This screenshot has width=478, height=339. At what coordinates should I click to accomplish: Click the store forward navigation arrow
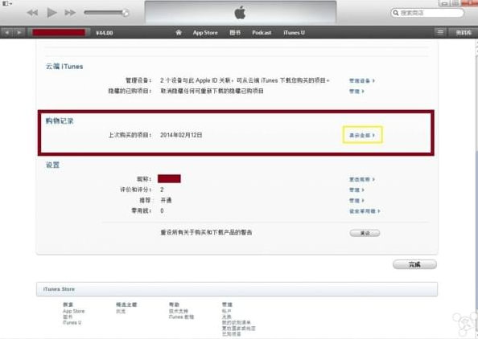[19, 32]
